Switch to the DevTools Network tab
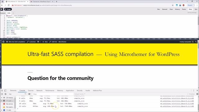Screen dimensions: 199x112 coord(39,91)
